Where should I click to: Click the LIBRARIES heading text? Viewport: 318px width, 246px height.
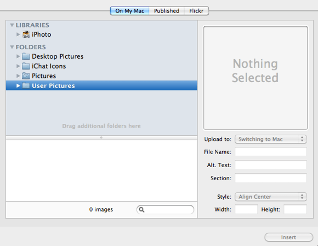tap(32, 25)
